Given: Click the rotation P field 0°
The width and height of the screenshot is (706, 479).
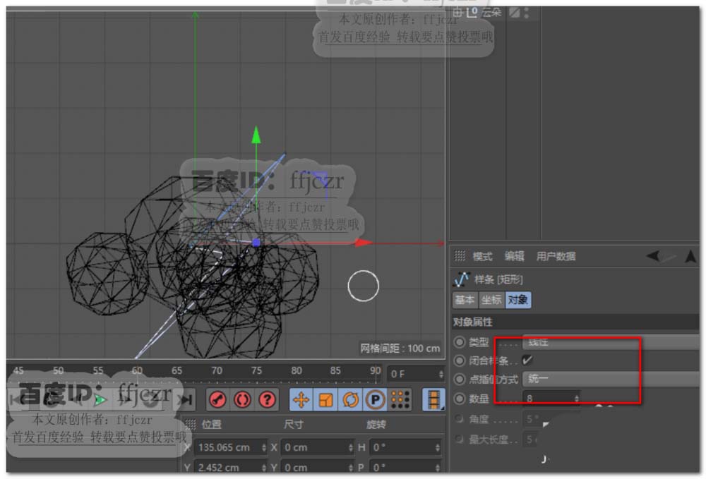Looking at the screenshot, I should click(405, 467).
